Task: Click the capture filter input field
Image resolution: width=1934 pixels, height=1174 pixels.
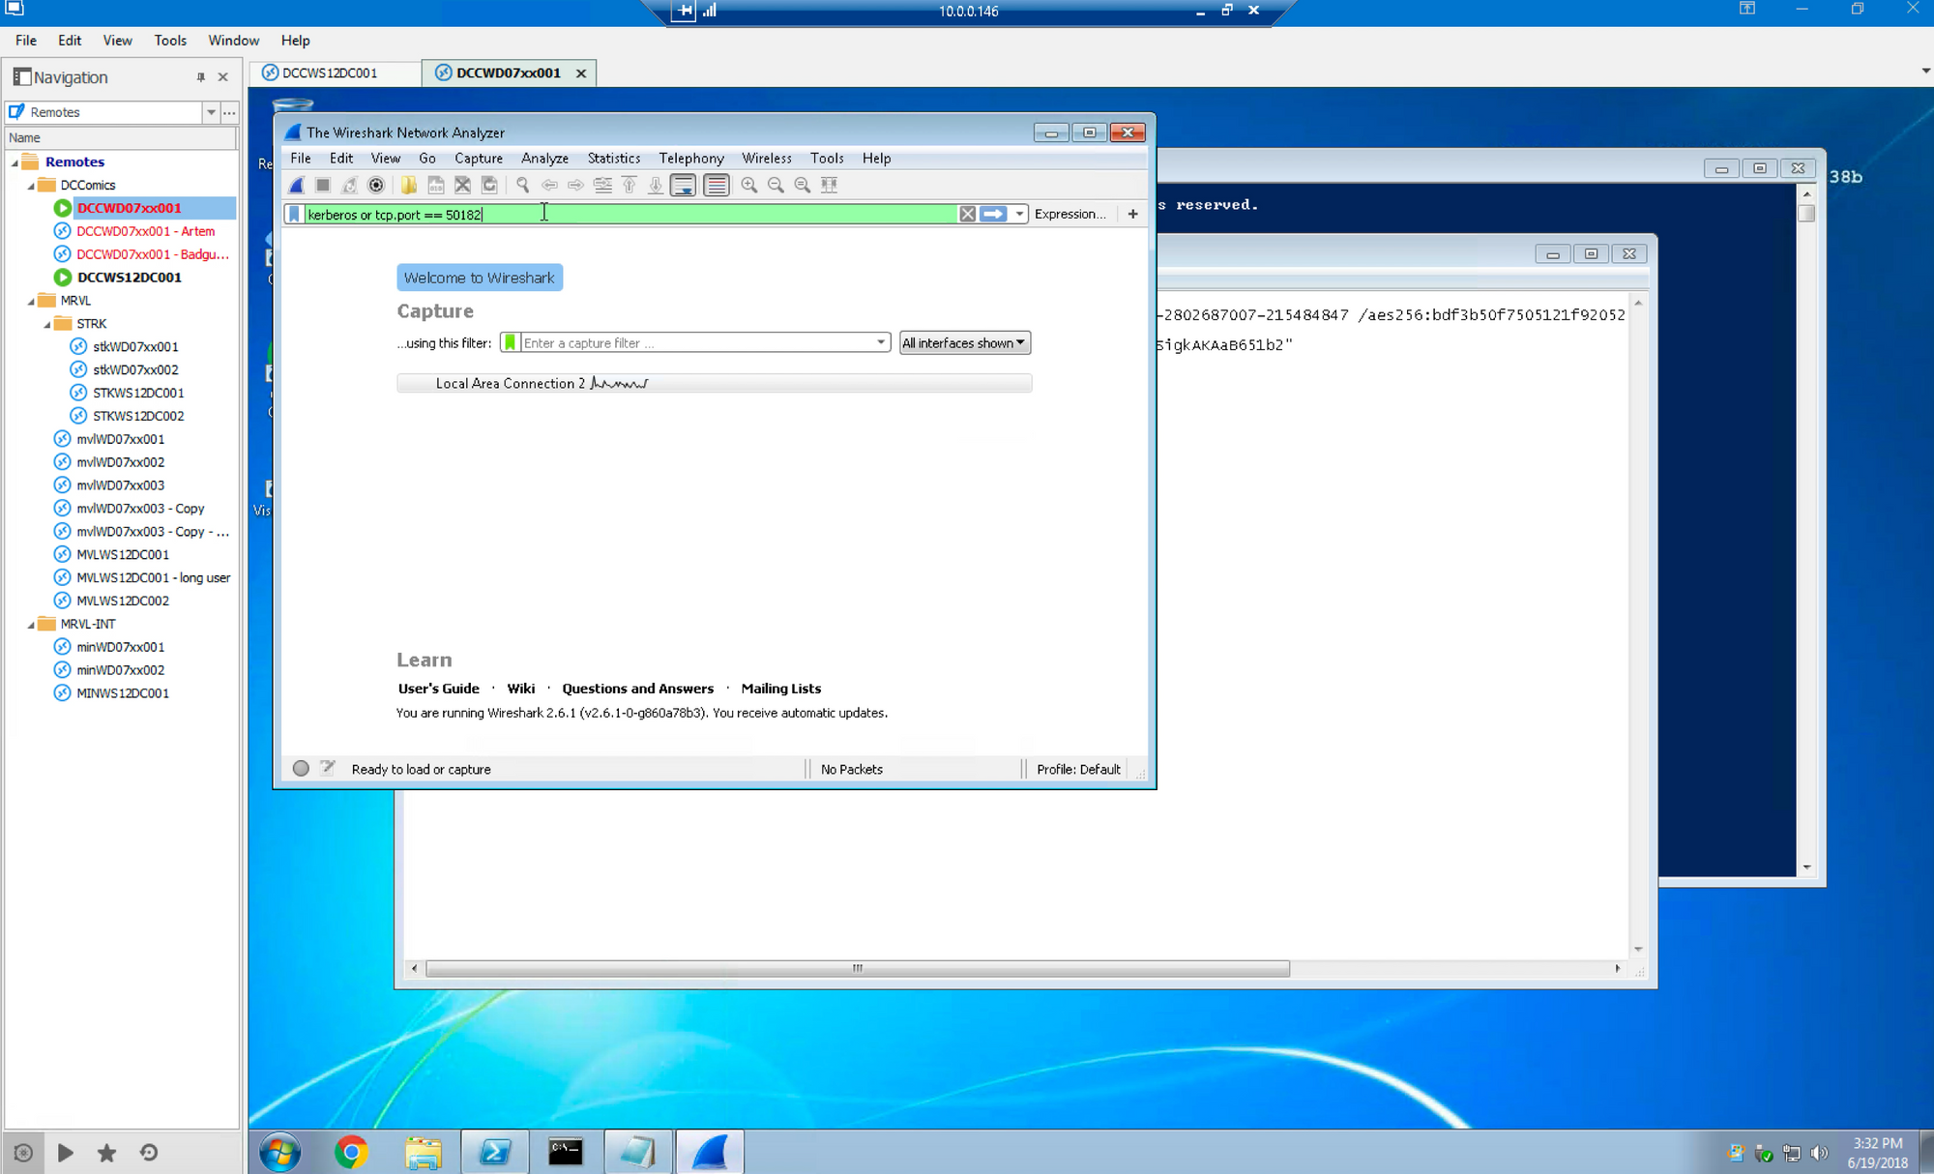Action: pyautogui.click(x=696, y=342)
